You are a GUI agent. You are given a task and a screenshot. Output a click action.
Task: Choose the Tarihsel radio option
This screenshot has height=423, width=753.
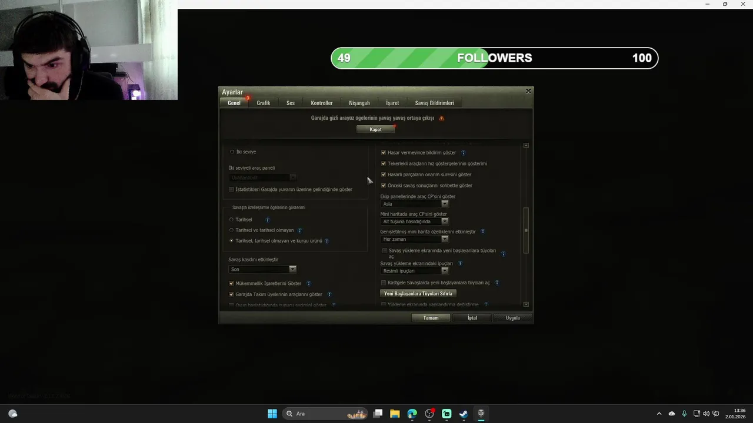(232, 220)
